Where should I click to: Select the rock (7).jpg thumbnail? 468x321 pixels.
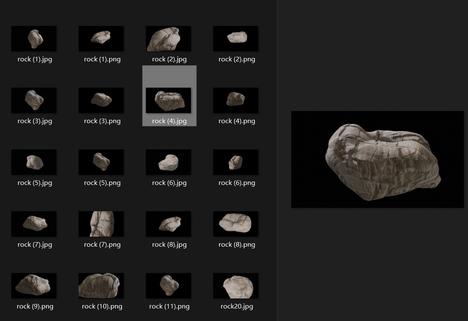(34, 224)
